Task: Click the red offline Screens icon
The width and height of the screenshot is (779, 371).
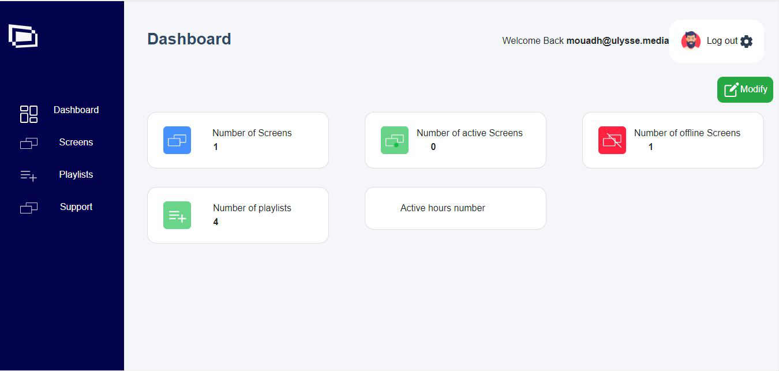Action: (x=612, y=140)
